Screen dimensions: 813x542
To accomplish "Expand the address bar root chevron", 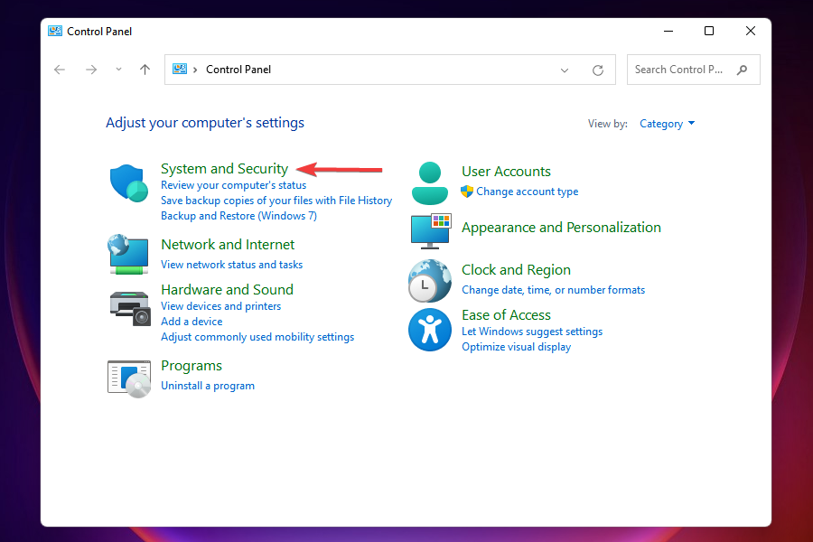I will (x=195, y=70).
